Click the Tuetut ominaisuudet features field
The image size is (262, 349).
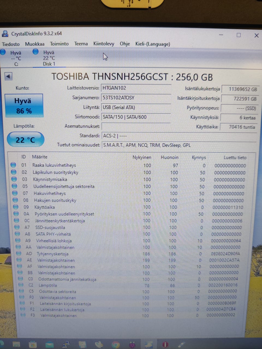pyautogui.click(x=179, y=145)
